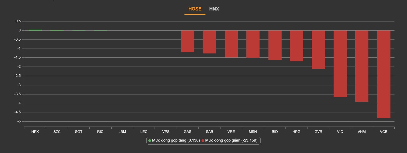This screenshot has height=153, width=407.
Task: Click the green legend dot icon
Action: pos(150,141)
